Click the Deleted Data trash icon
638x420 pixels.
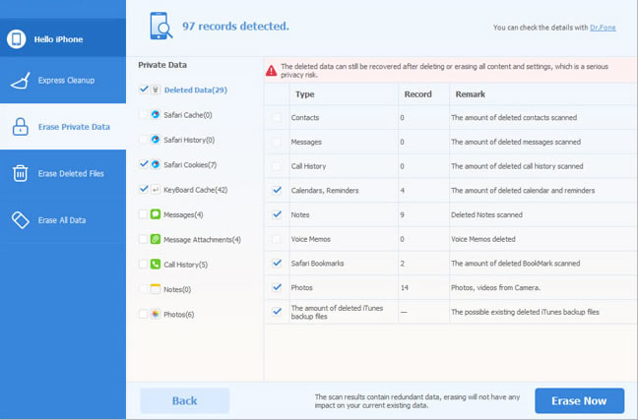pos(156,90)
